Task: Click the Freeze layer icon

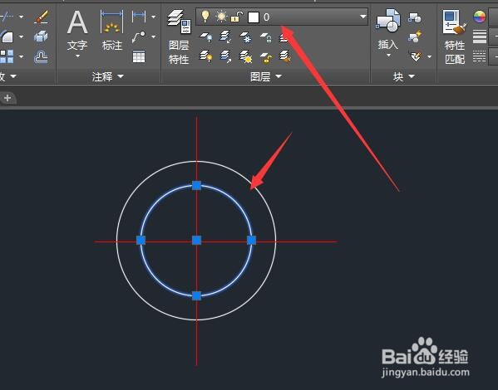Action: point(245,37)
